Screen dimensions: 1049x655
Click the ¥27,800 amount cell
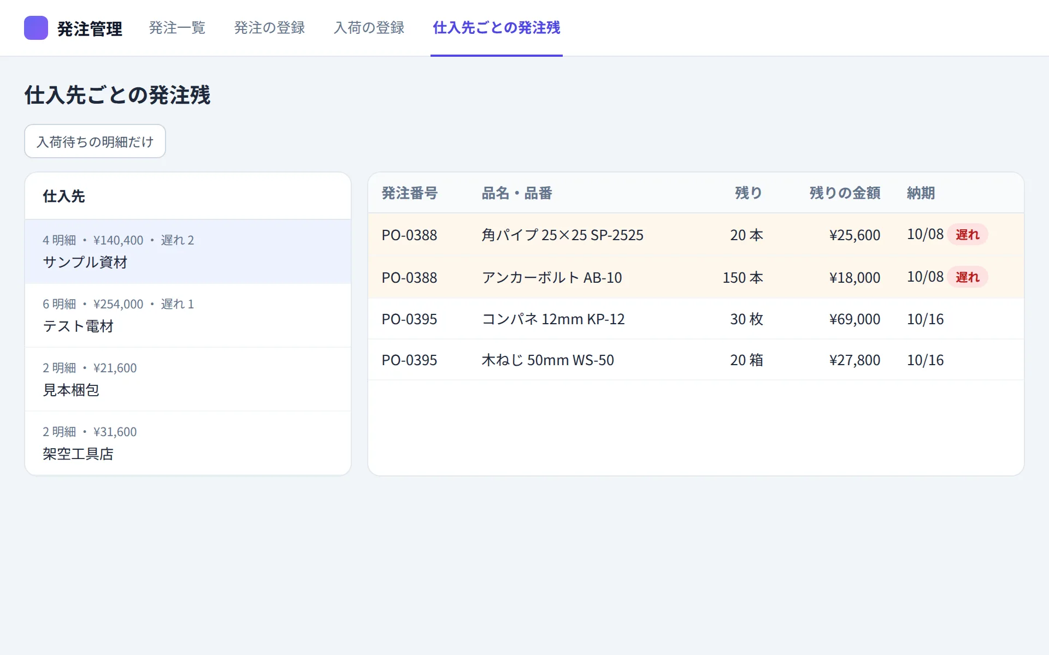click(x=854, y=360)
